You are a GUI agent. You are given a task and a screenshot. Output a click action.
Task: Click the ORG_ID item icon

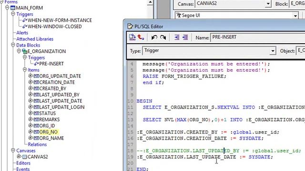[x=36, y=126]
